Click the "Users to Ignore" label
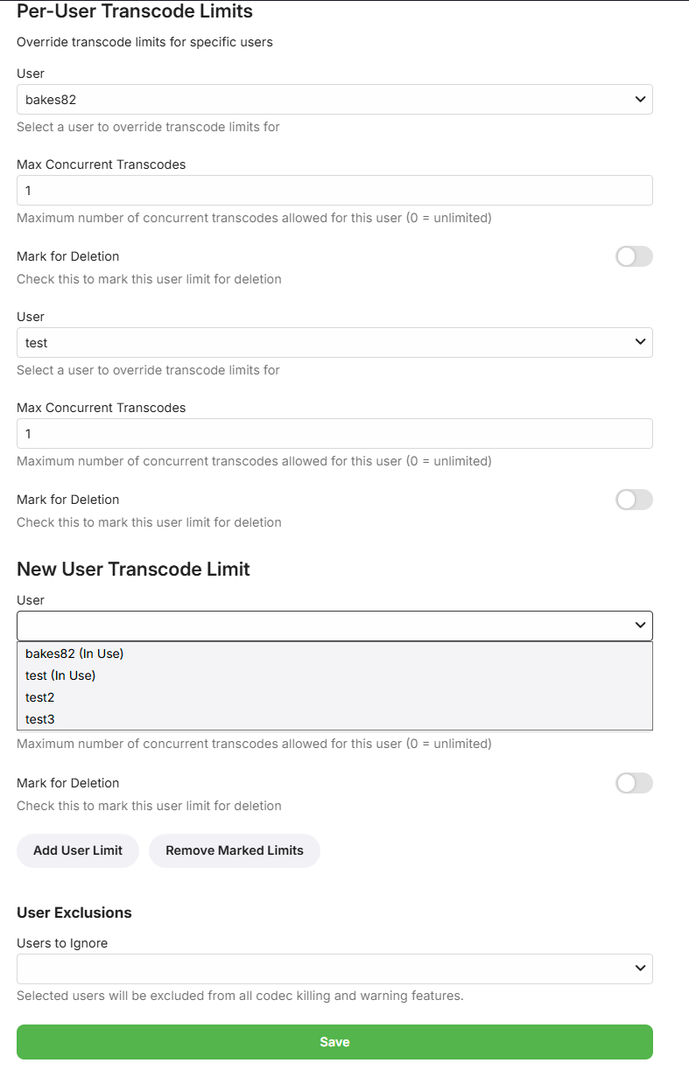This screenshot has width=689, height=1070. pos(62,943)
